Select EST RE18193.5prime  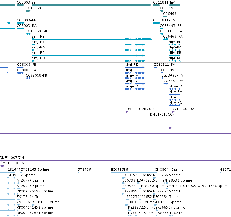pyautogui.click(x=45, y=202)
